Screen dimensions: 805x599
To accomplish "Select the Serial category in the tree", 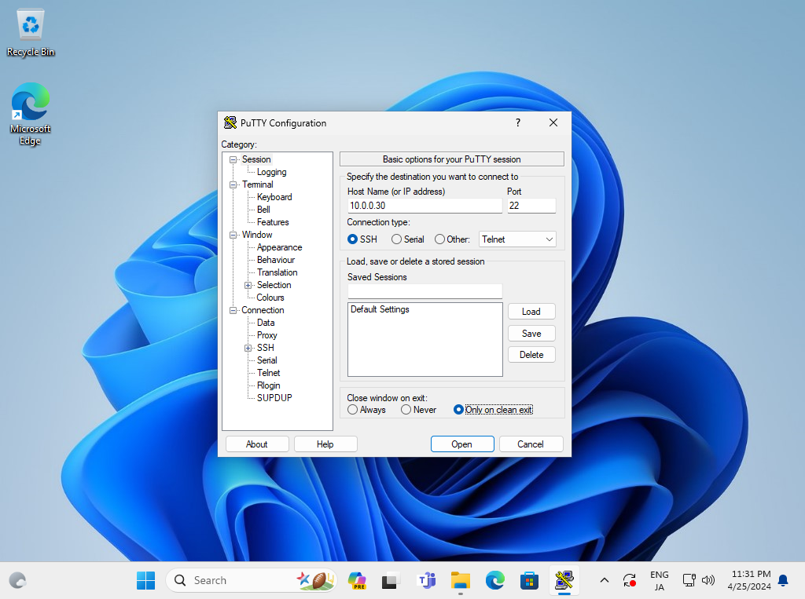I will 267,360.
